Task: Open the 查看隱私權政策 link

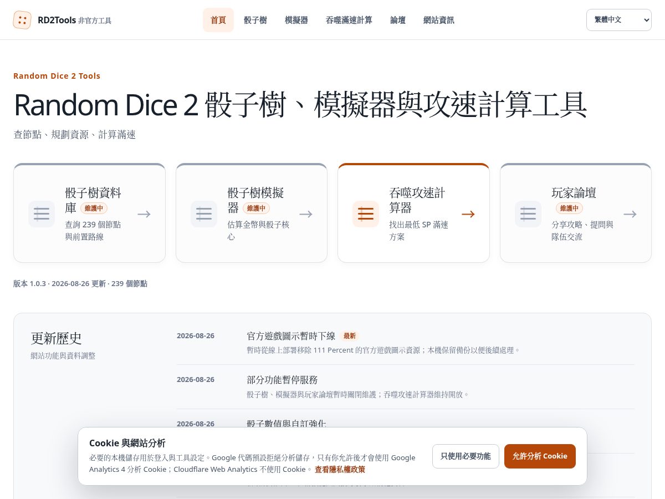Action: 340,469
